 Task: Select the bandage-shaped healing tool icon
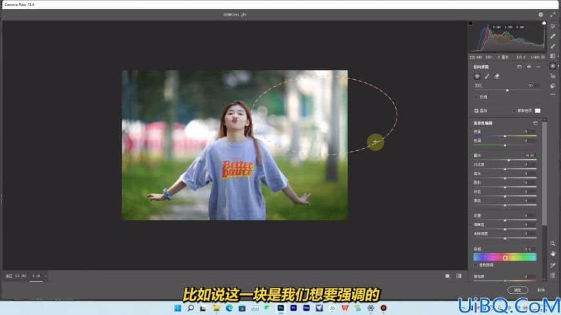coord(553,36)
